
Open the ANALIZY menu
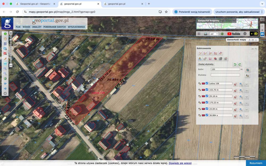point(37,27)
